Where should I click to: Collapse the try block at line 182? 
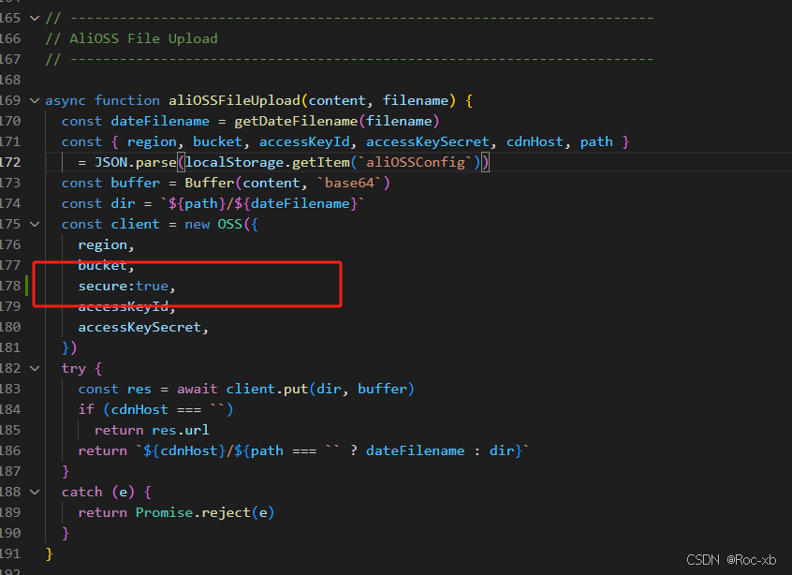tap(35, 368)
